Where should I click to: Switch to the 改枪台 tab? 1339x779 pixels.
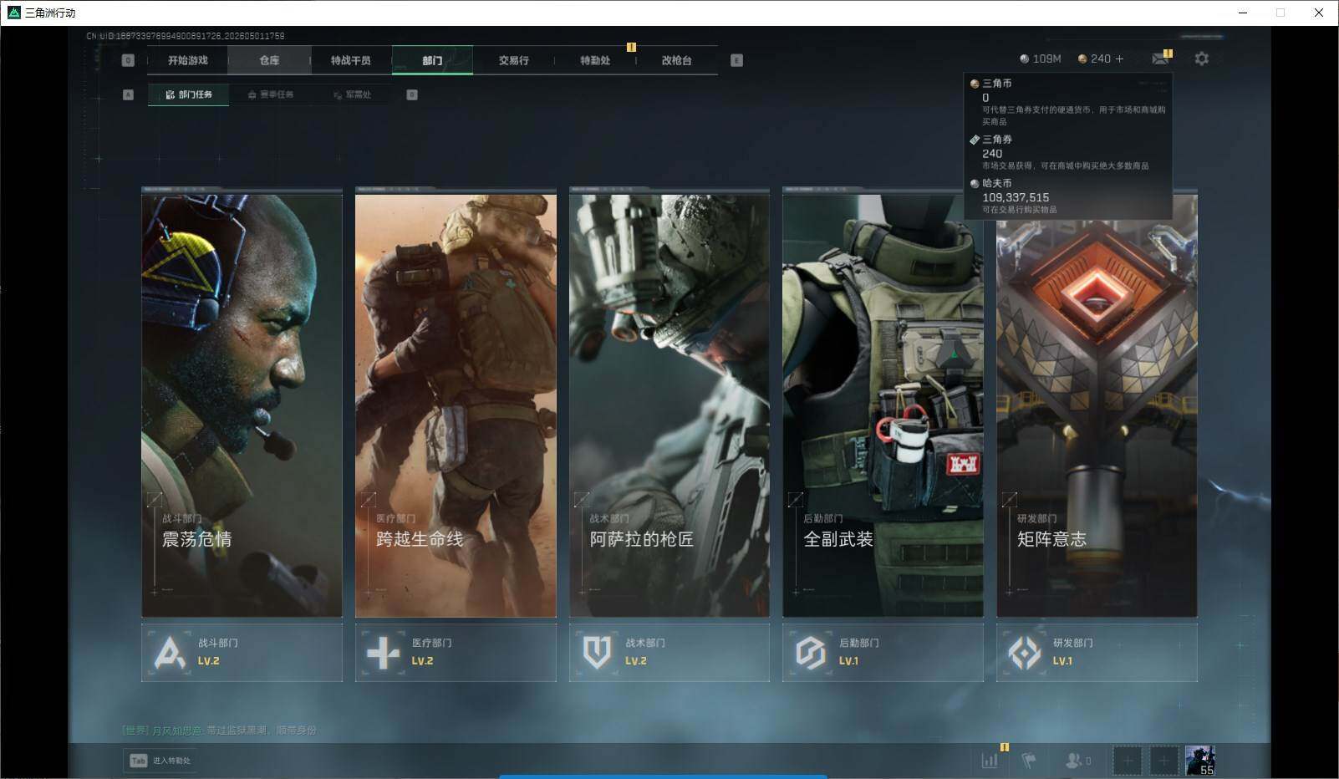point(676,60)
